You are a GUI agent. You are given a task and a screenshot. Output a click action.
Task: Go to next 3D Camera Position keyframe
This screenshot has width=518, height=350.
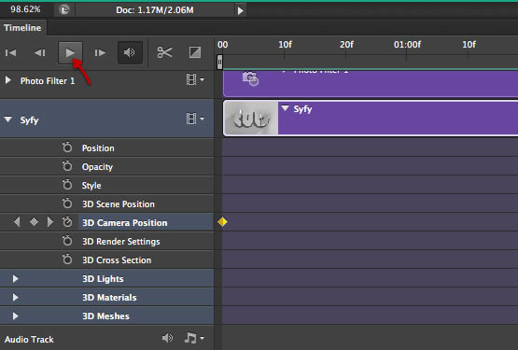[x=49, y=222]
